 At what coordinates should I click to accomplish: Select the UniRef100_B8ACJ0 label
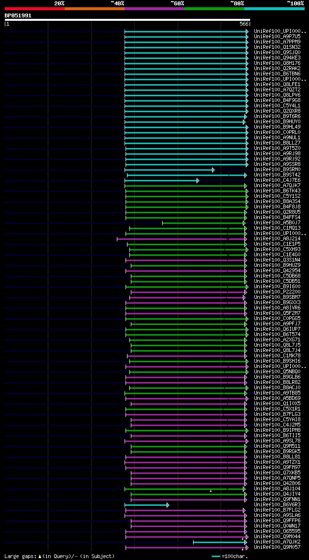[x=277, y=387]
